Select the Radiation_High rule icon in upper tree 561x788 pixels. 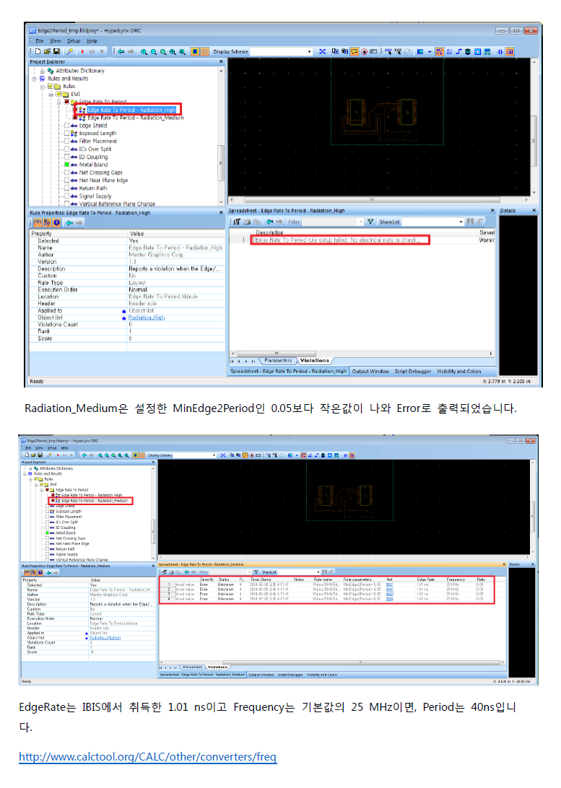click(x=82, y=110)
